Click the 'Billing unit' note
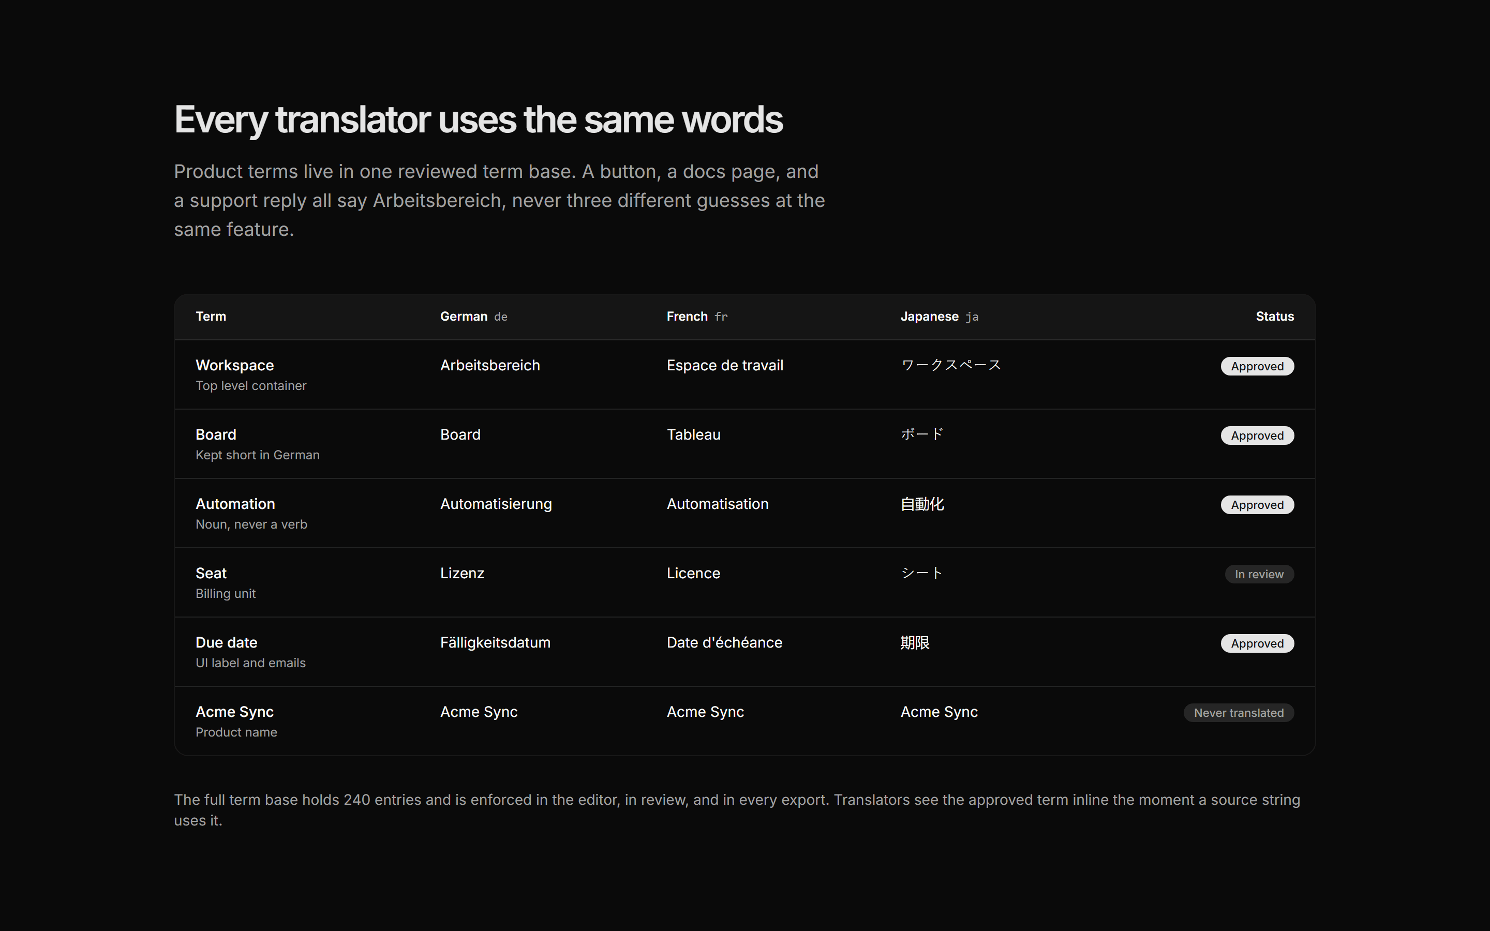Image resolution: width=1490 pixels, height=931 pixels. tap(226, 594)
